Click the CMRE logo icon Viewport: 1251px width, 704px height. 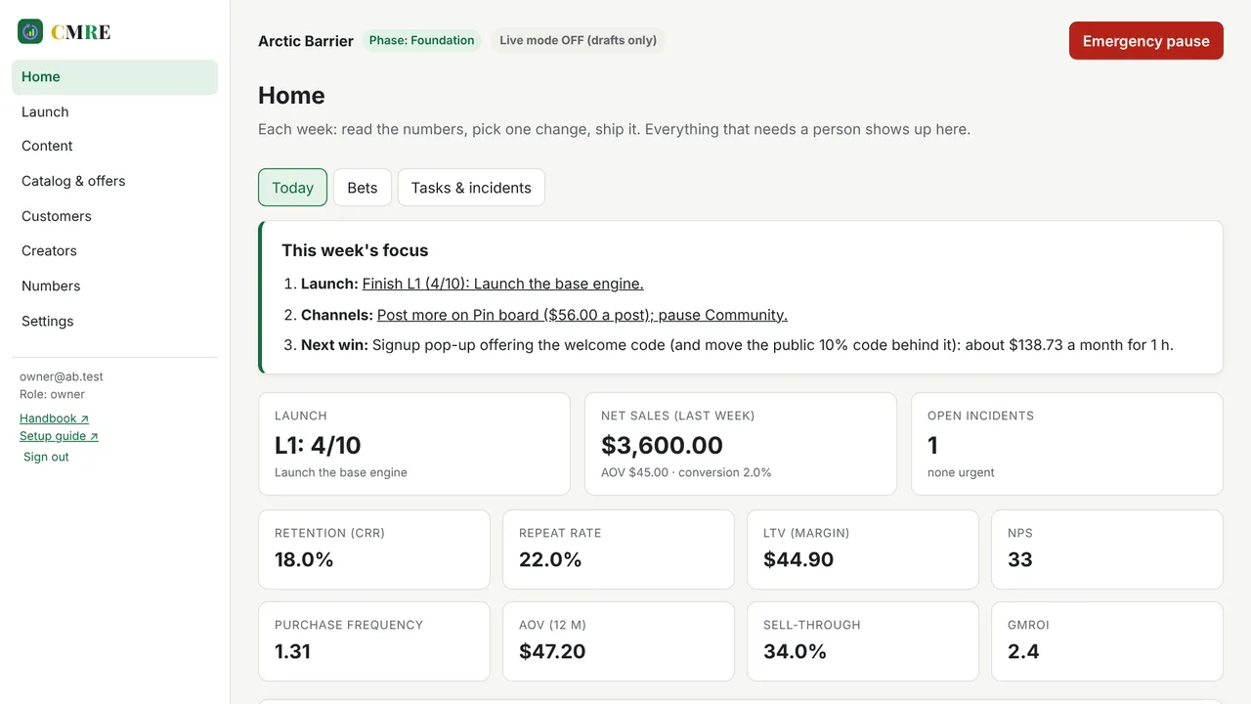[x=30, y=31]
